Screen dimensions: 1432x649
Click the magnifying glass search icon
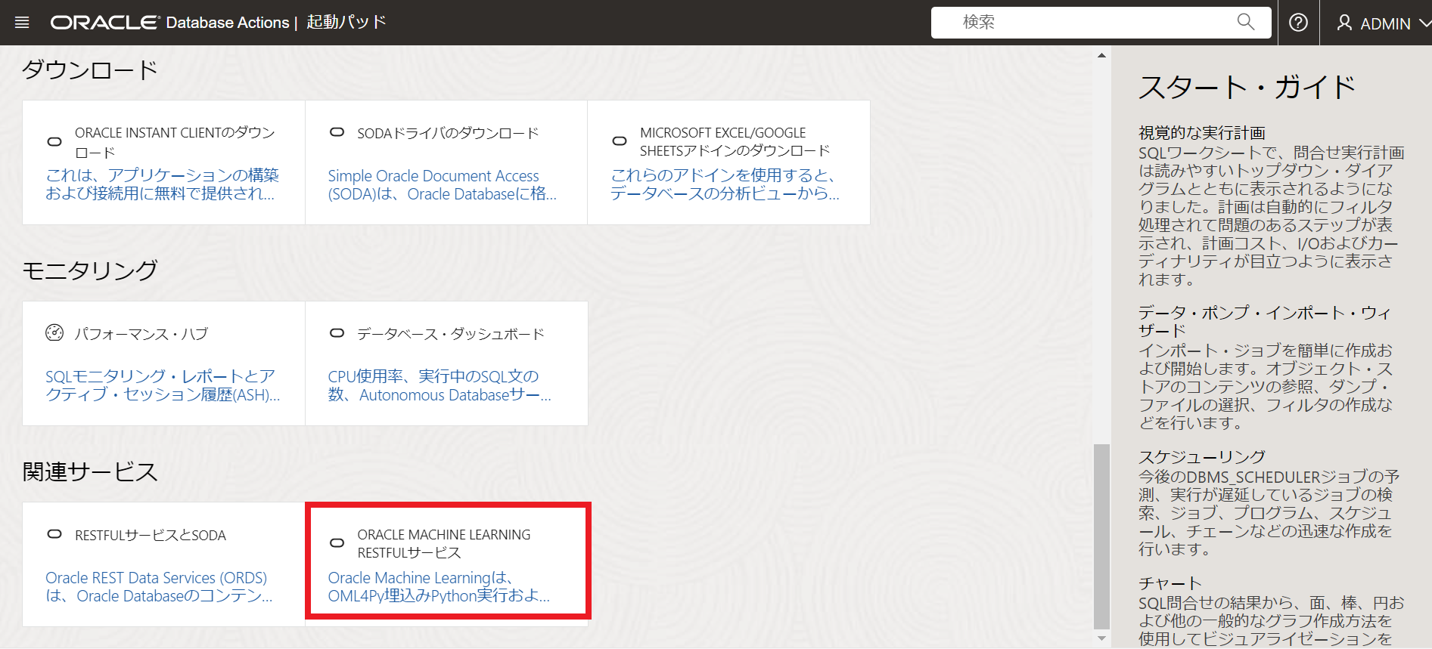tap(1245, 22)
